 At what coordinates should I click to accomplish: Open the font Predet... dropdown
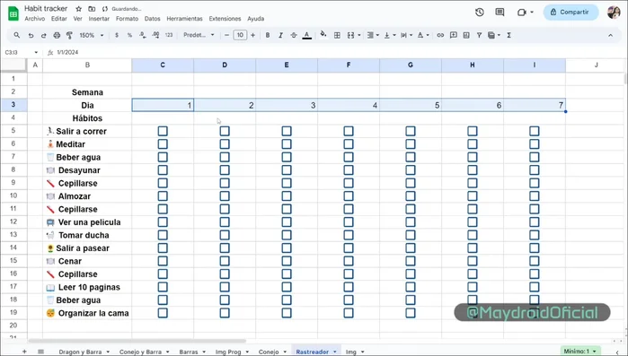pyautogui.click(x=199, y=35)
